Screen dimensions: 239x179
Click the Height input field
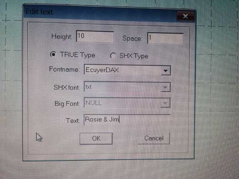pos(95,37)
